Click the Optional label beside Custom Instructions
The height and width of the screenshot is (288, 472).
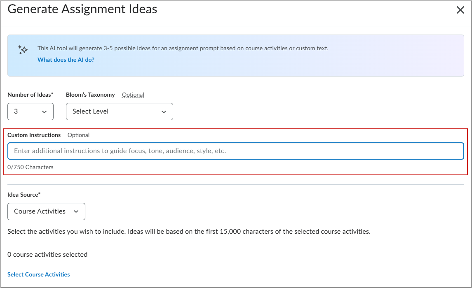click(78, 135)
